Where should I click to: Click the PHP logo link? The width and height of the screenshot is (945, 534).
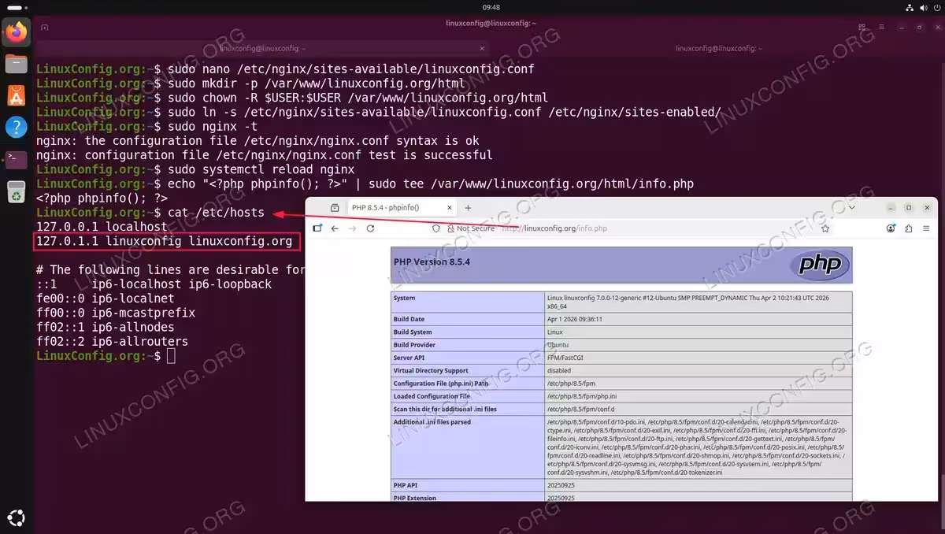819,264
